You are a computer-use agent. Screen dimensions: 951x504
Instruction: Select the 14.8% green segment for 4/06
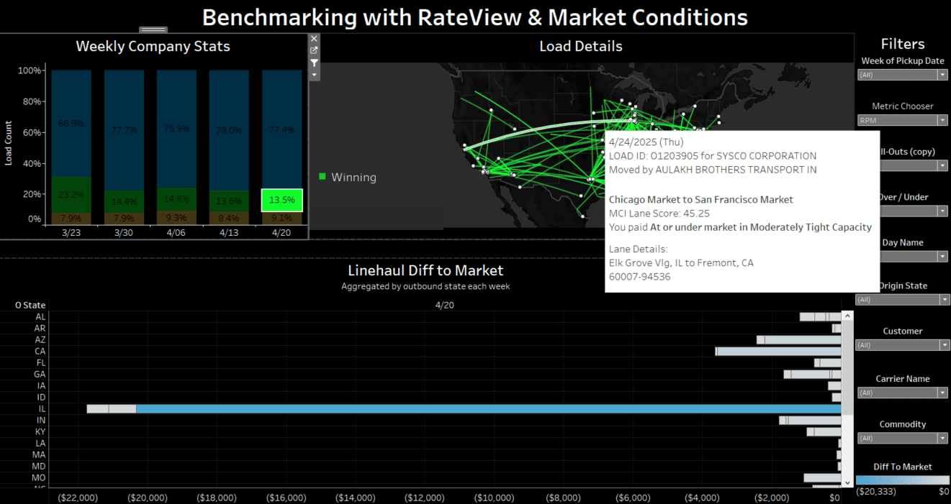[x=176, y=199]
